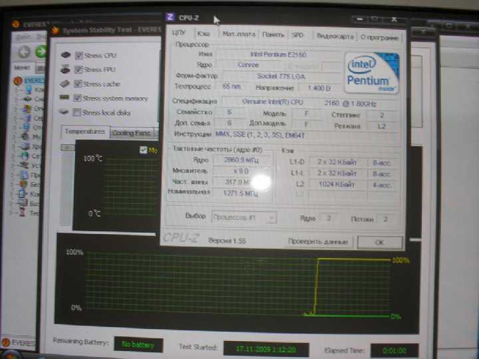Image resolution: width=479 pixels, height=359 pixels.
Task: Click the FPU chip icon beside Stress FPU
Action: tap(65, 69)
